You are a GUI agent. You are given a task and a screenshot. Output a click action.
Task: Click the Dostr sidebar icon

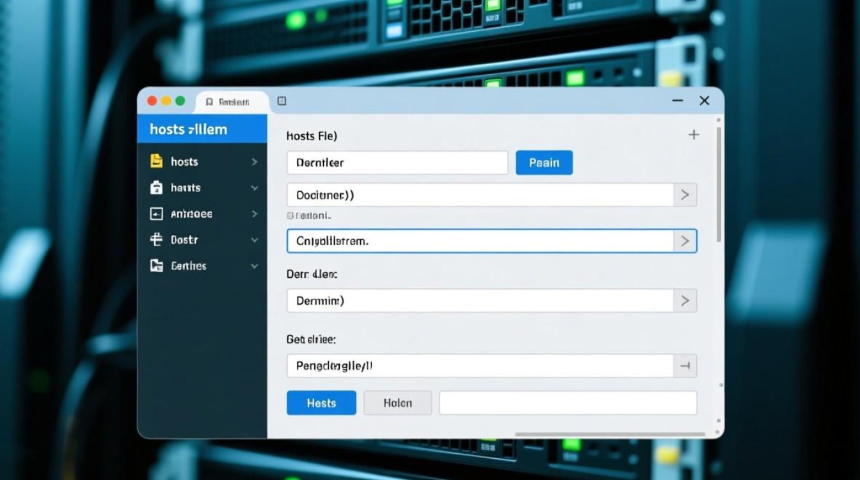pos(156,240)
